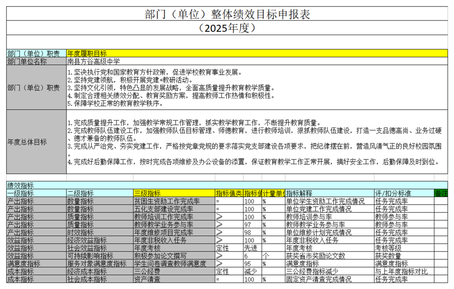Select the 服务对象满意度指标 cell

[x=100, y=264]
